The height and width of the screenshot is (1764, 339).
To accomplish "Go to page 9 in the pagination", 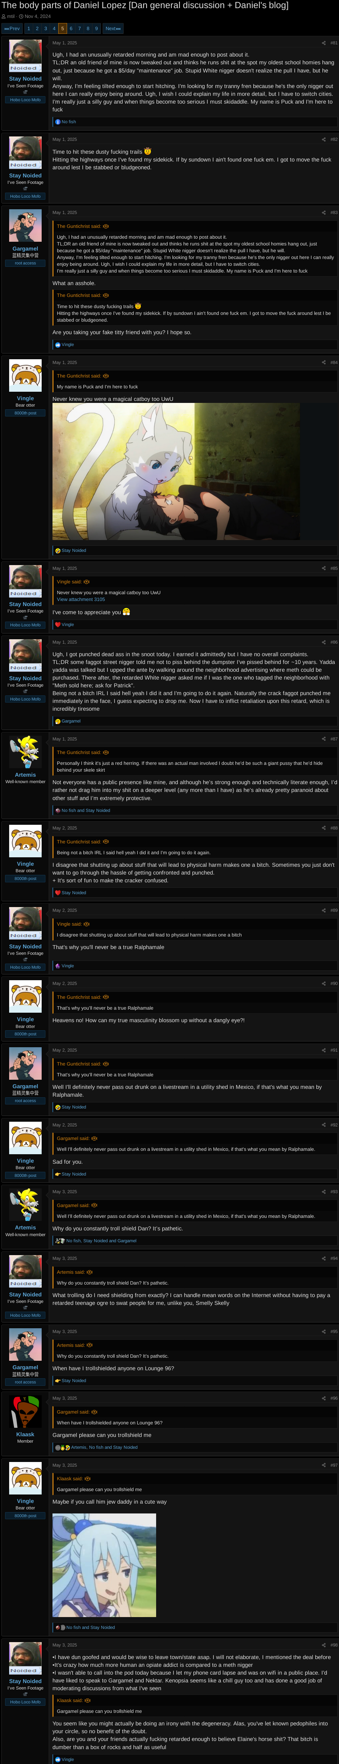I will tap(97, 28).
